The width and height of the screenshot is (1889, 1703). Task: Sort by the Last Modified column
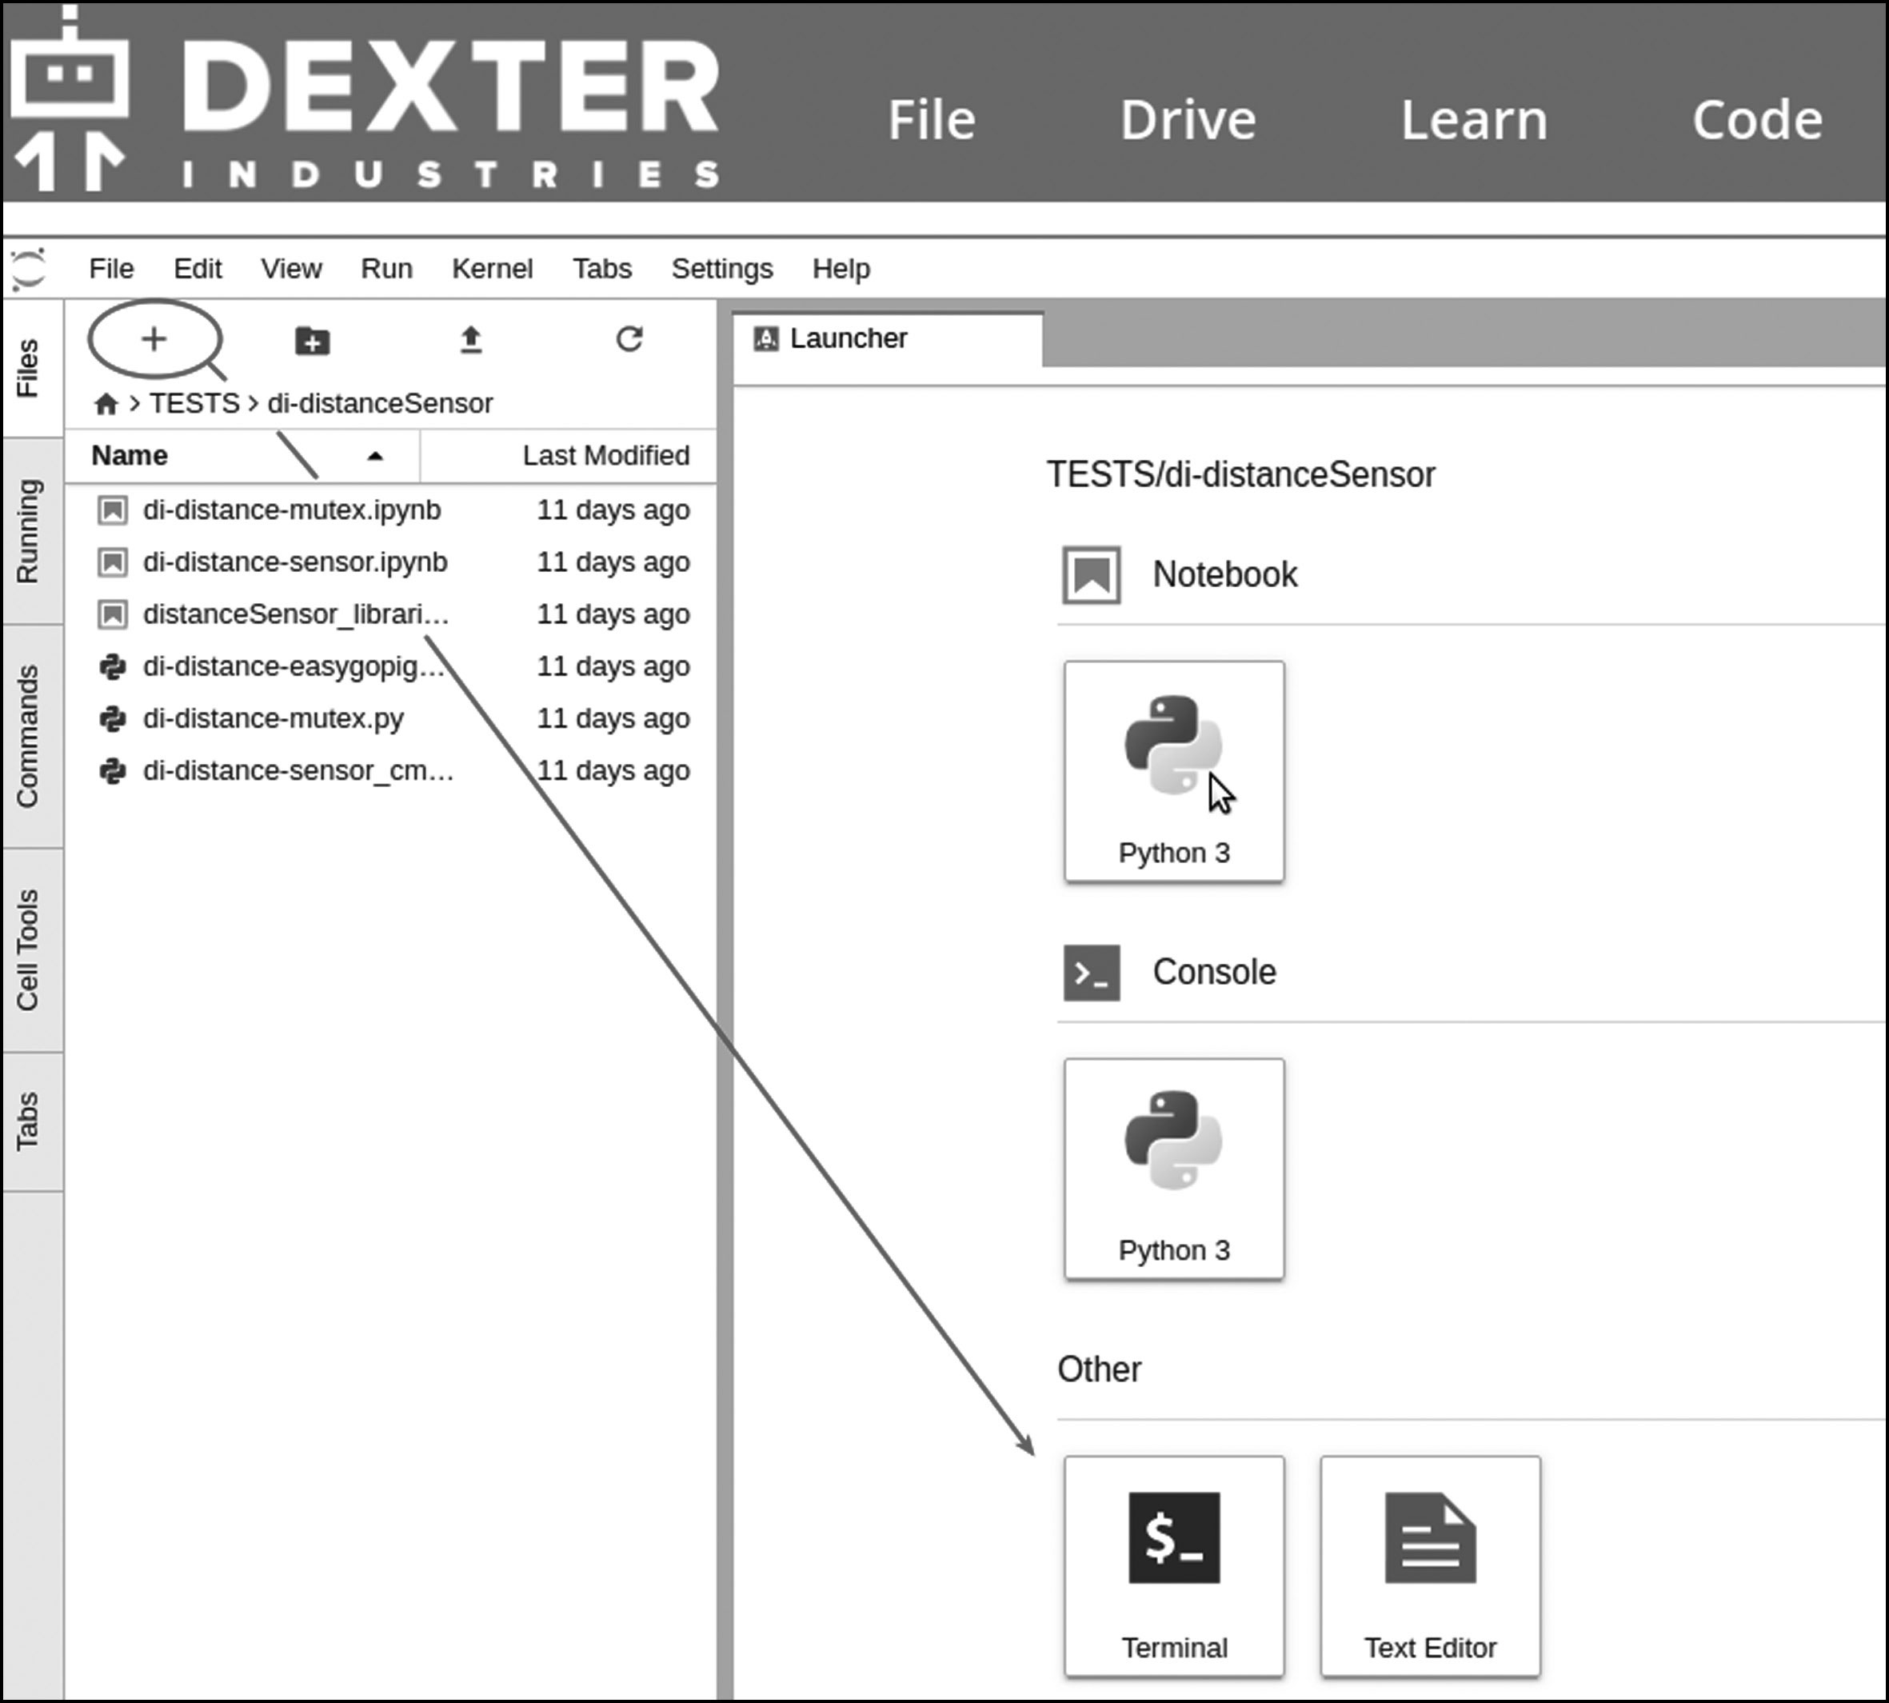(x=605, y=456)
